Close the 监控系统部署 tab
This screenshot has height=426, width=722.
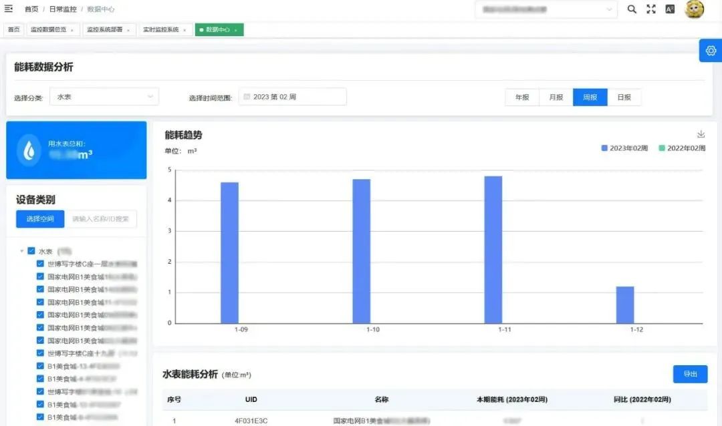point(128,30)
